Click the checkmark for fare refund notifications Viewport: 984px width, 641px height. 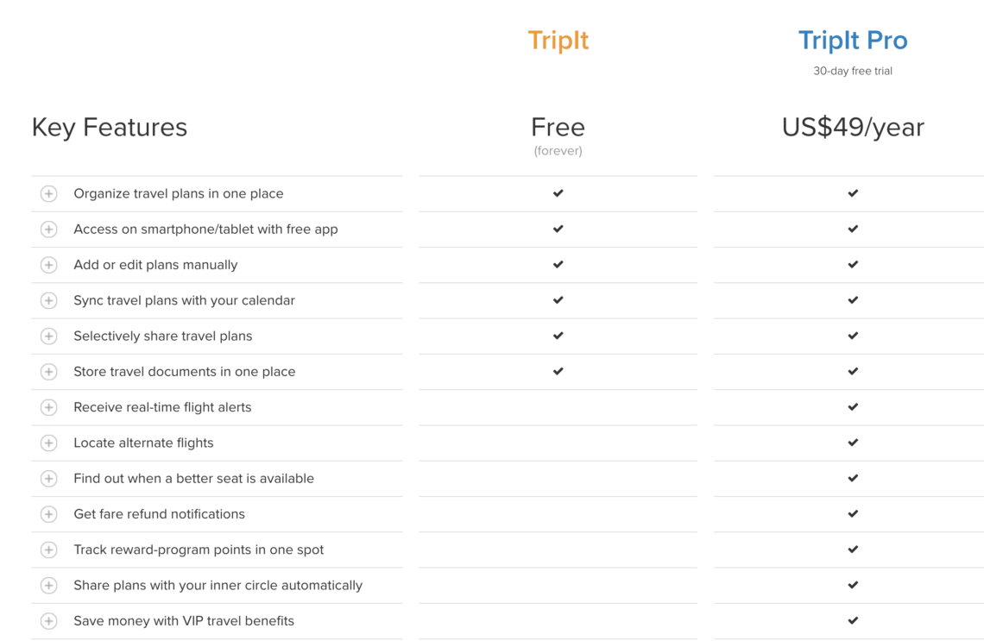(x=852, y=513)
